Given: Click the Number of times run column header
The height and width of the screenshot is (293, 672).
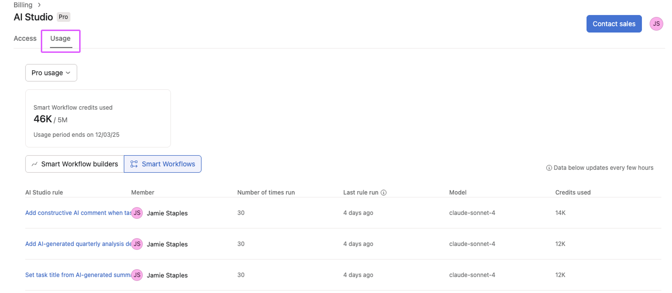Looking at the screenshot, I should (x=266, y=193).
